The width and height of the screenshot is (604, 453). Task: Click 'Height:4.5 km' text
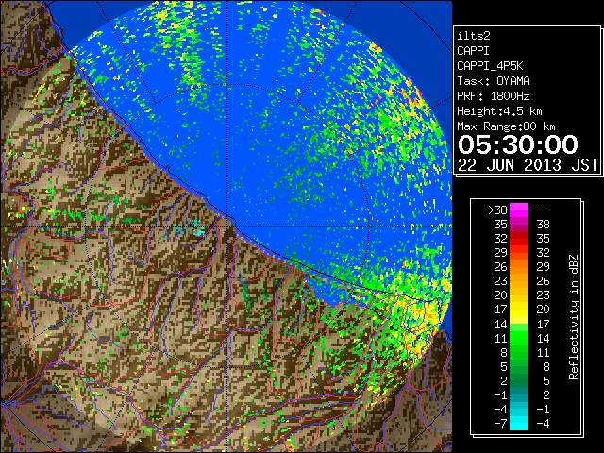pyautogui.click(x=499, y=111)
